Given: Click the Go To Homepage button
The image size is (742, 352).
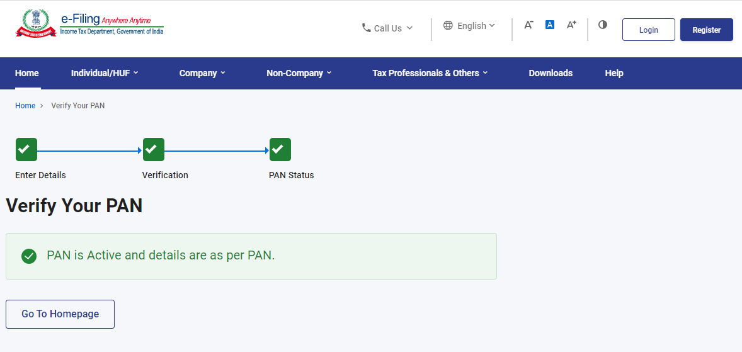Looking at the screenshot, I should click(60, 314).
